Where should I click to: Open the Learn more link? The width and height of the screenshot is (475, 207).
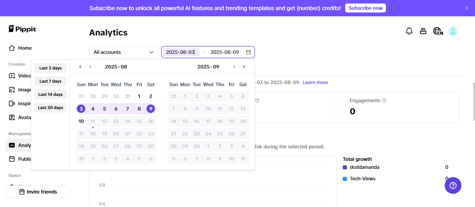315,82
